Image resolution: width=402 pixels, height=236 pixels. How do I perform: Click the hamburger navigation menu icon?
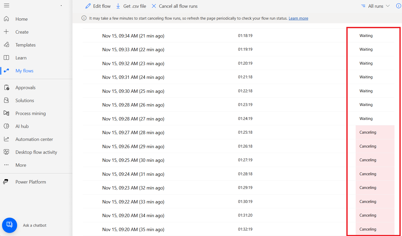click(7, 5)
